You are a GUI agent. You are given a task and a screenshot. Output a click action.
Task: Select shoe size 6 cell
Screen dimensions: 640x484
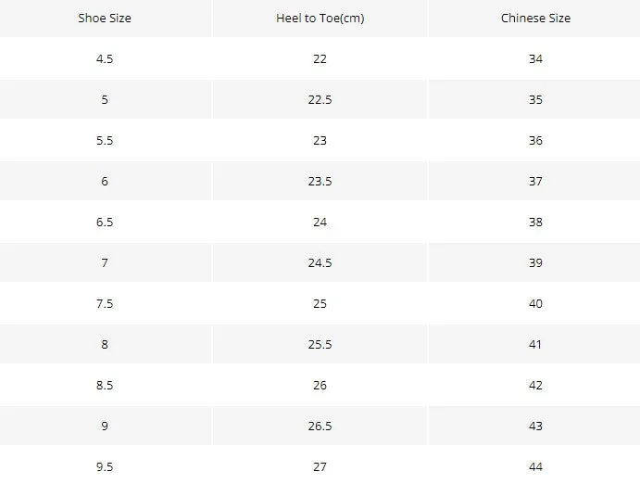[x=106, y=181]
